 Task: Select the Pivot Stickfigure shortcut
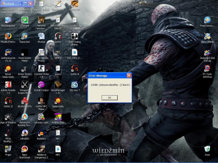tap(8, 133)
